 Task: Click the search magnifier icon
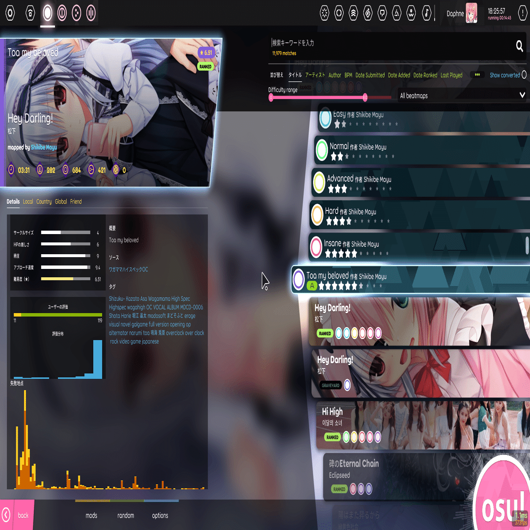[x=520, y=46]
